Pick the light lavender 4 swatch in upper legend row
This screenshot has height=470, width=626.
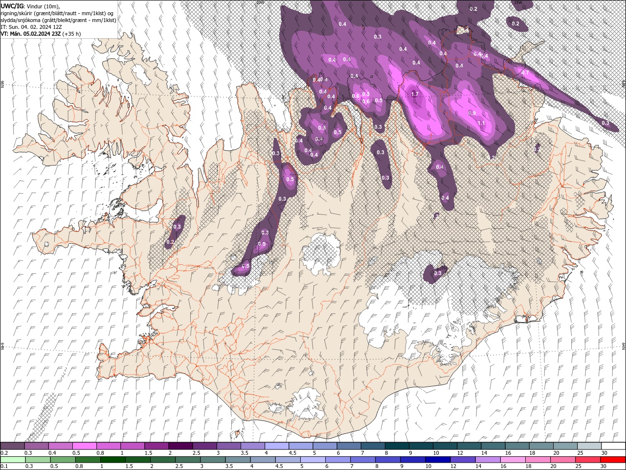pyautogui.click(x=277, y=446)
